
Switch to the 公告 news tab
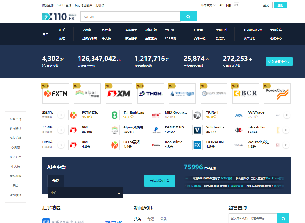tap(164, 219)
